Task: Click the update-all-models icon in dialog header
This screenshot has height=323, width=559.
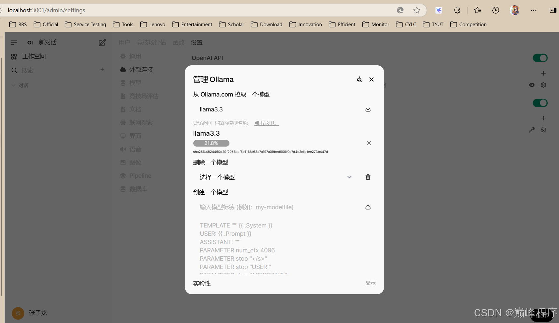Action: [359, 79]
